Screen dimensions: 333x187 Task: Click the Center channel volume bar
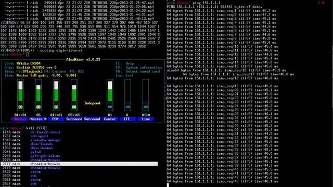coord(110,91)
